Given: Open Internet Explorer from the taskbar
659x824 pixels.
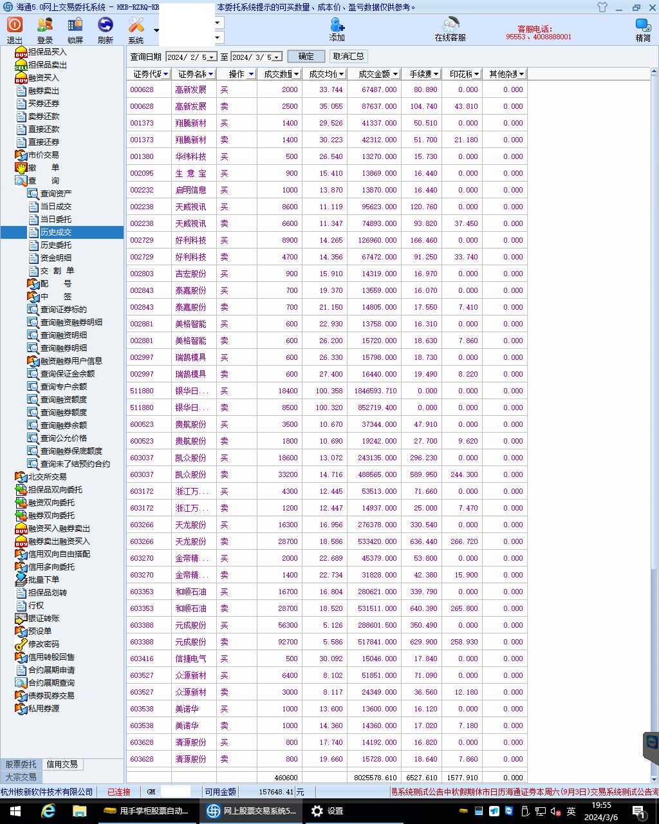Looking at the screenshot, I should coord(48,811).
